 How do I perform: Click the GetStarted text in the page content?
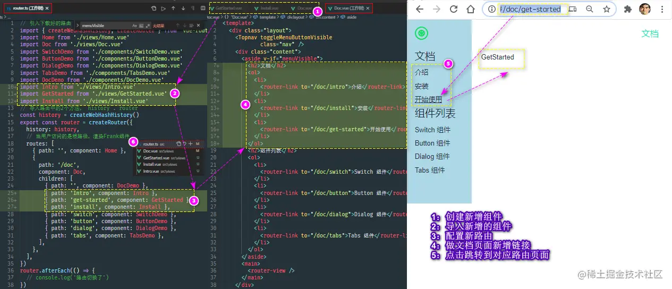click(x=498, y=57)
